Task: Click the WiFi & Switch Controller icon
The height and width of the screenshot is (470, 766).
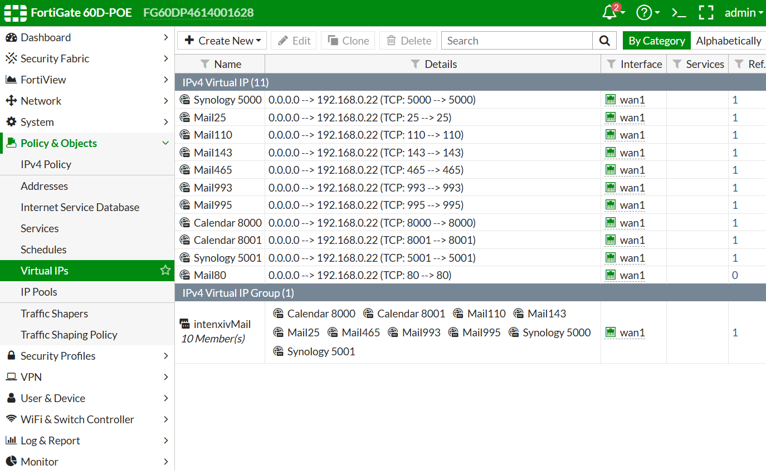Action: (11, 419)
